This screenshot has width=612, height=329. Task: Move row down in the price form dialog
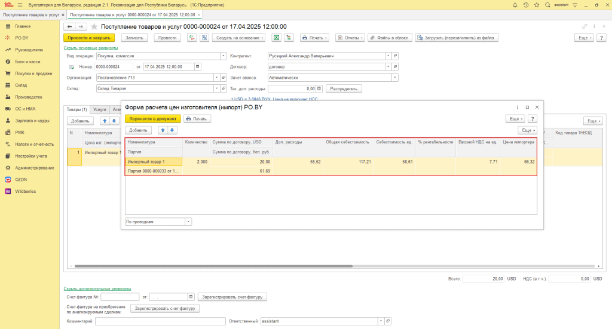click(172, 130)
